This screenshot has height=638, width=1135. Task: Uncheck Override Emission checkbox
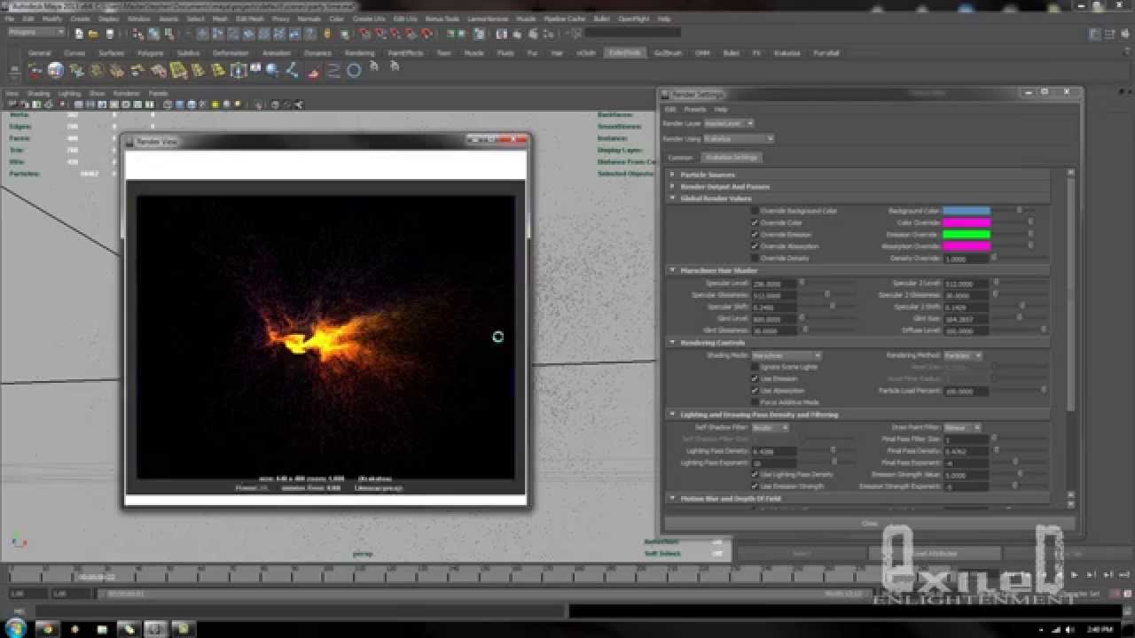pyautogui.click(x=755, y=234)
